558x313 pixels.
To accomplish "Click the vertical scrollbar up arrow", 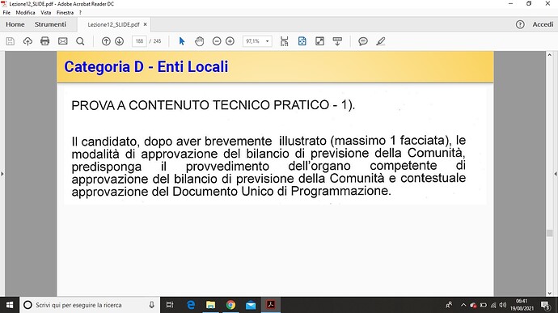I will click(x=549, y=55).
